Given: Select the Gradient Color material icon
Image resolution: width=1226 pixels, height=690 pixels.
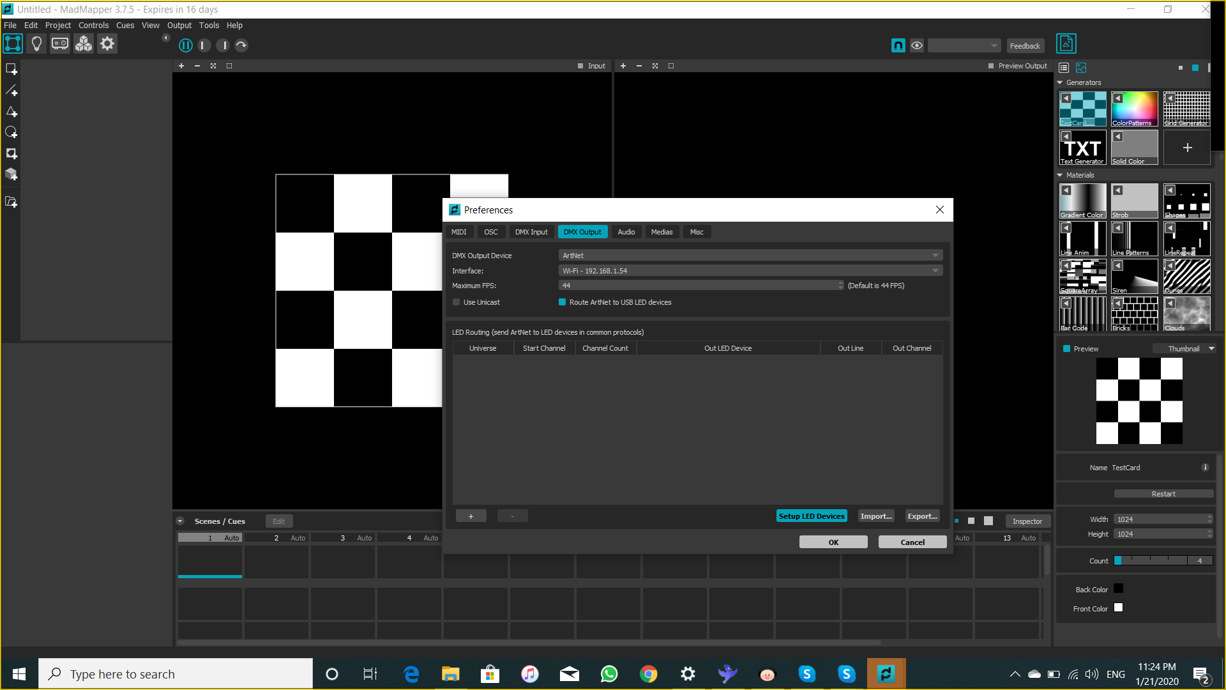Looking at the screenshot, I should pos(1084,201).
